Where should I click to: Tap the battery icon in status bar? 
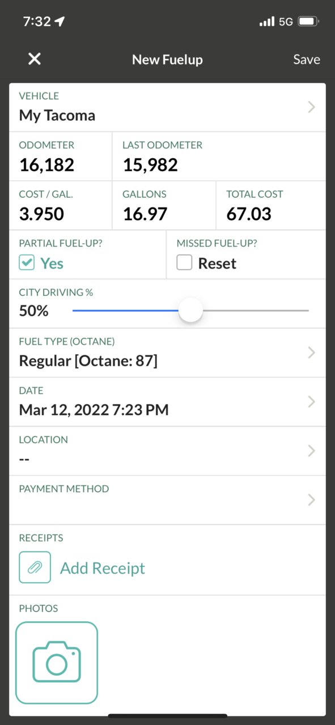[308, 22]
